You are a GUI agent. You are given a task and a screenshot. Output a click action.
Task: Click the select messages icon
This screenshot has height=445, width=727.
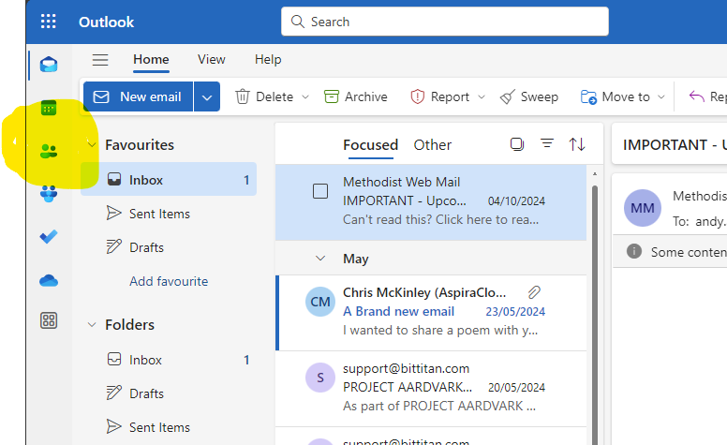[517, 144]
